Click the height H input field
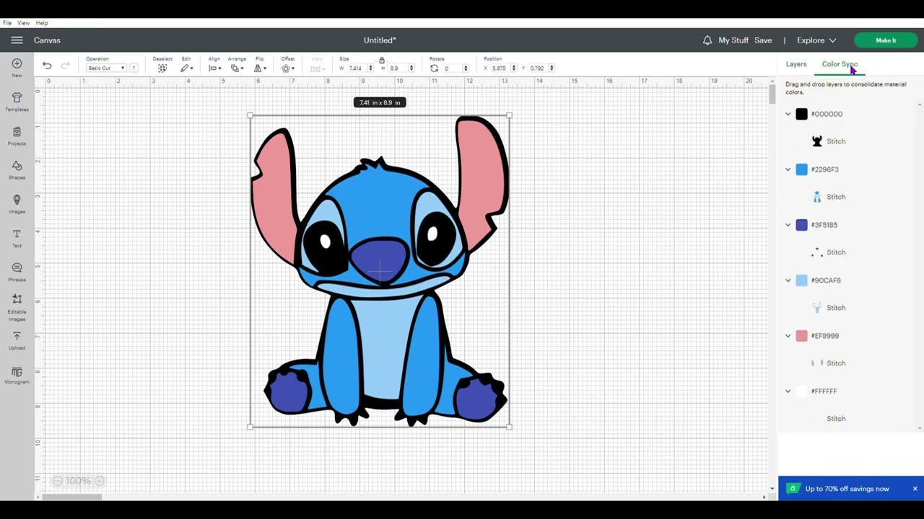Screen dimensions: 924x519 [398, 68]
